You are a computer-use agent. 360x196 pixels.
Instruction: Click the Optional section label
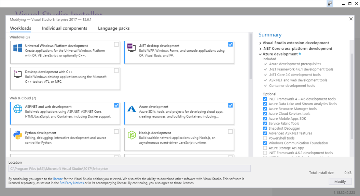(269, 94)
